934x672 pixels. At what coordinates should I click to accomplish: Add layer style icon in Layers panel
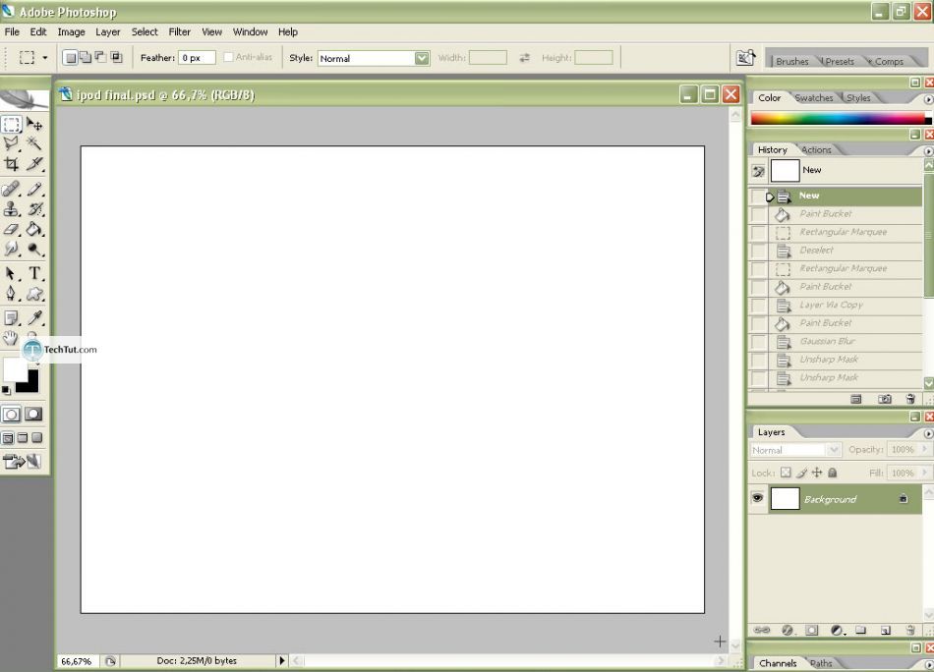coord(787,630)
